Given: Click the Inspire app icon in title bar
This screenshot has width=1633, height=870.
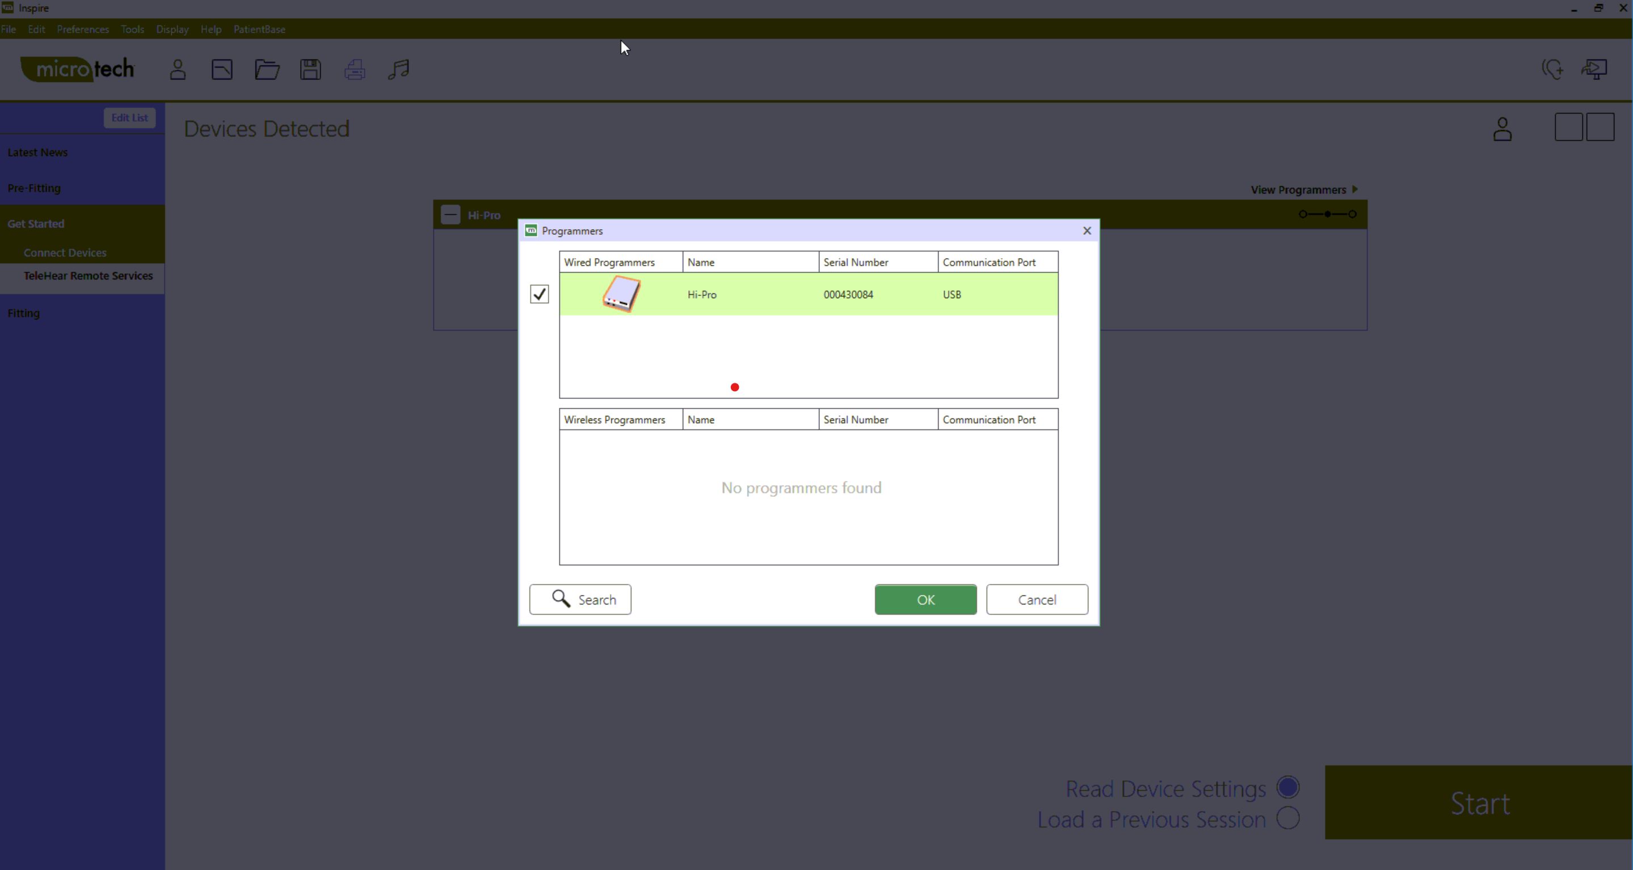Looking at the screenshot, I should 7,7.
